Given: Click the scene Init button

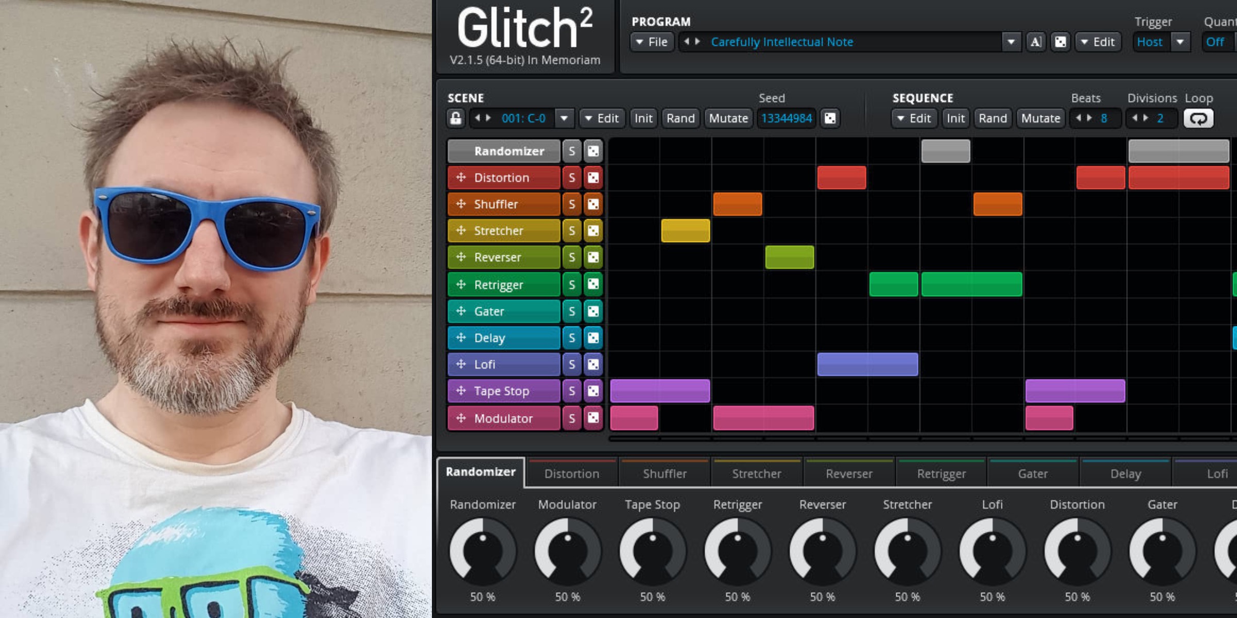Looking at the screenshot, I should coord(643,118).
